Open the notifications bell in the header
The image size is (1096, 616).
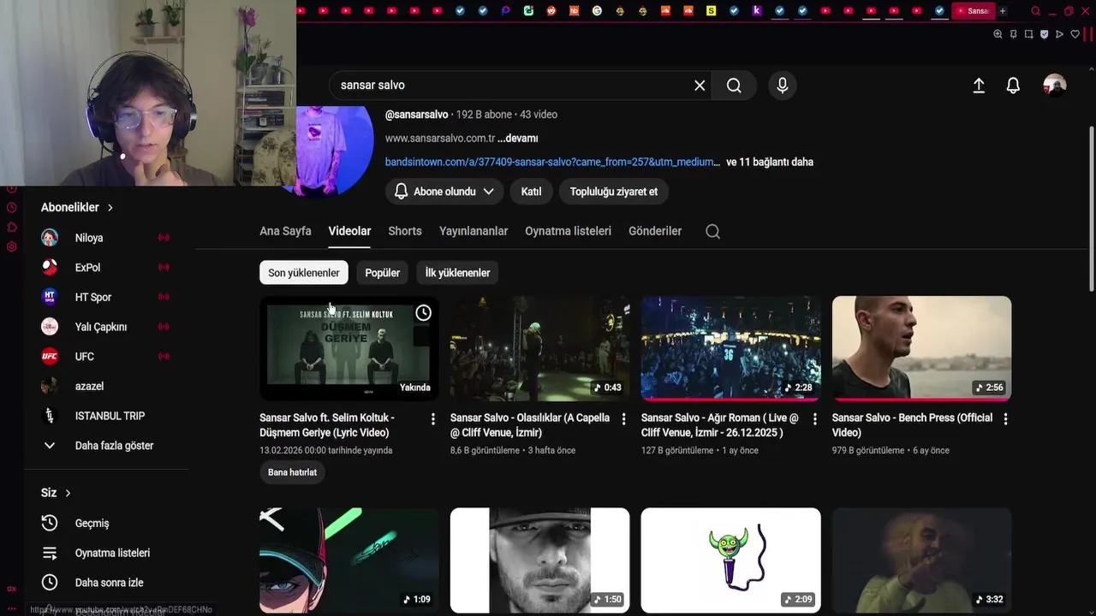click(x=1013, y=86)
